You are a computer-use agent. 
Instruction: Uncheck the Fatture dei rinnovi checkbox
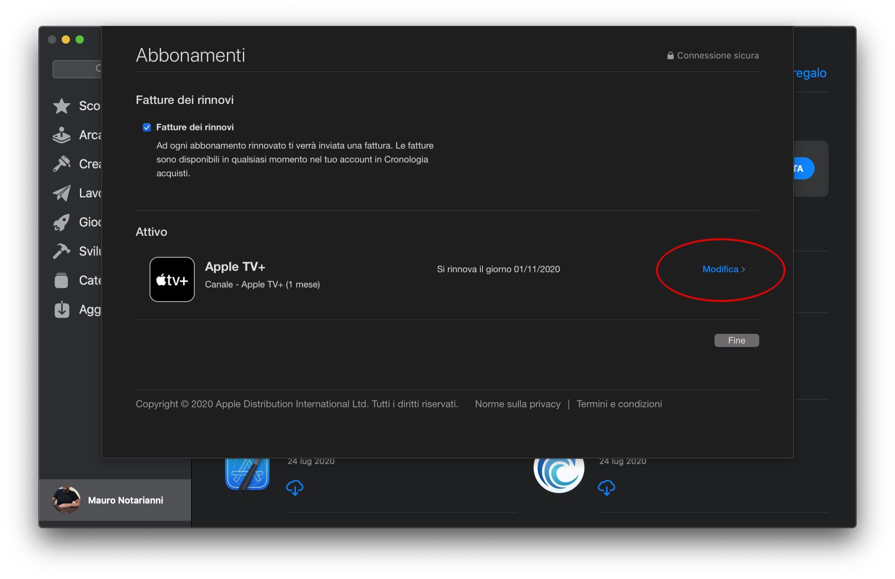click(x=146, y=128)
